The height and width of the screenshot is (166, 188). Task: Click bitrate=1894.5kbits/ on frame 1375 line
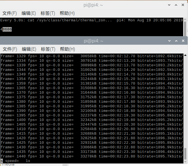(160, 97)
